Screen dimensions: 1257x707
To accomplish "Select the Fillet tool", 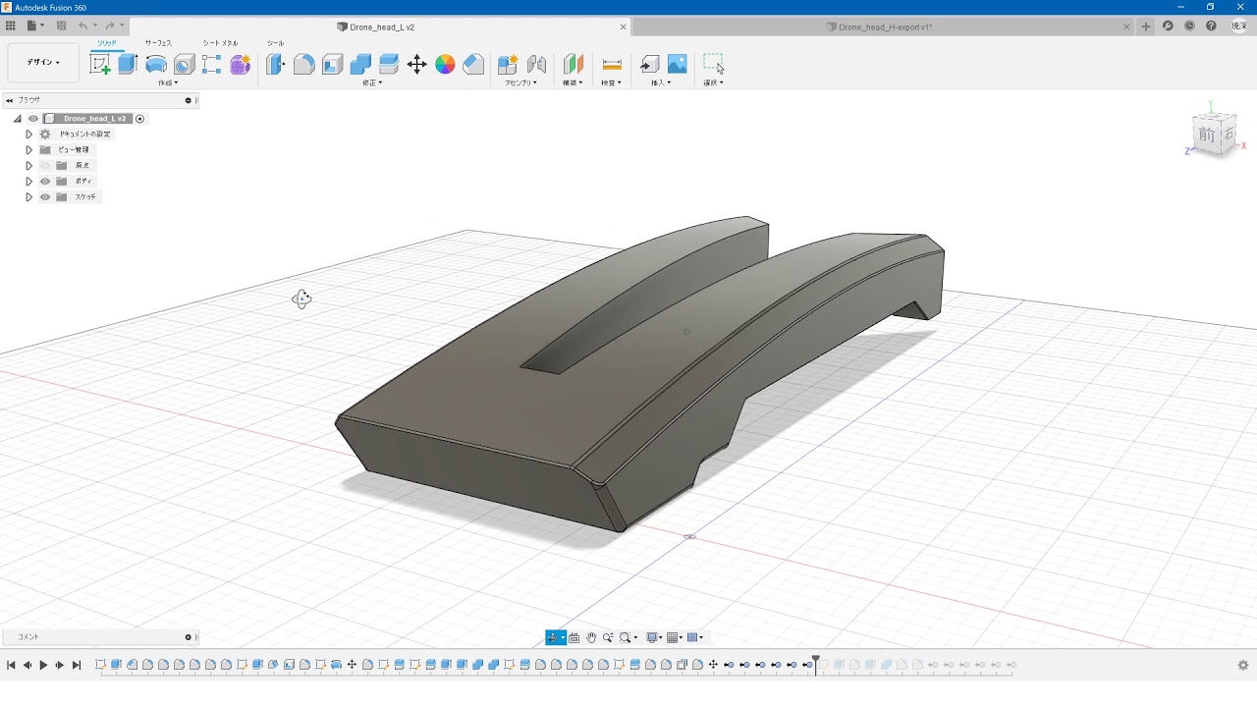I will 304,65.
